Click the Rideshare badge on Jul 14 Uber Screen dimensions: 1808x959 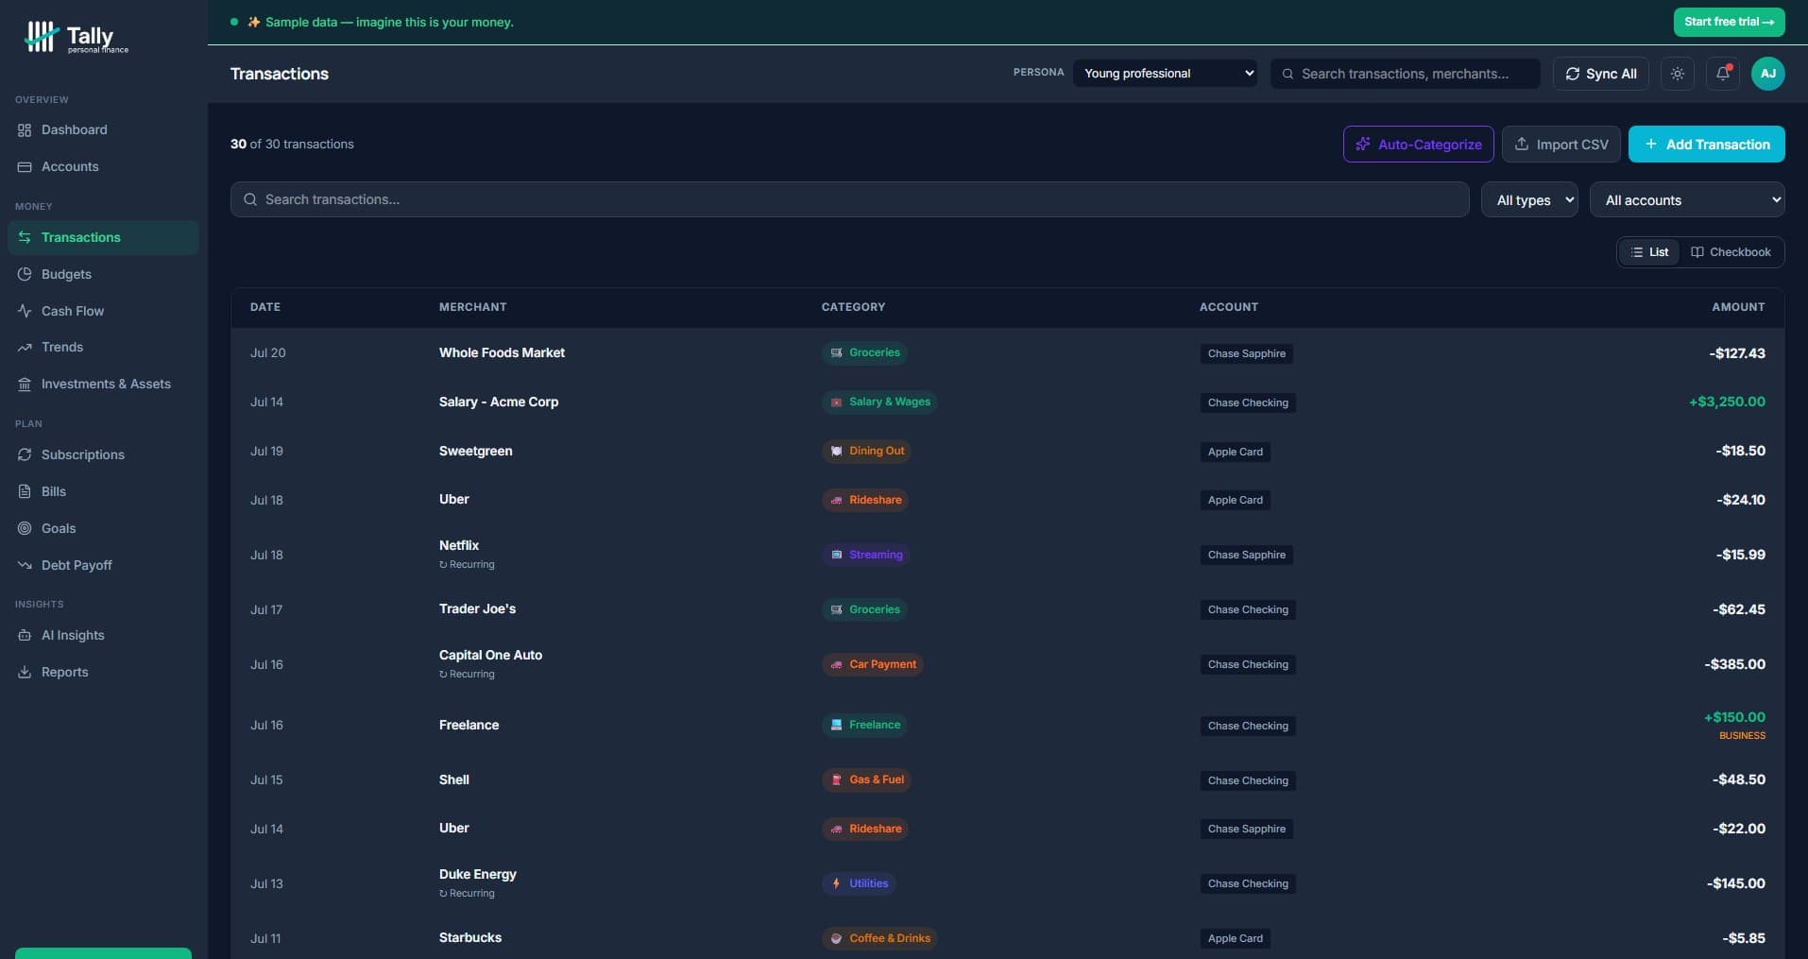pos(865,830)
